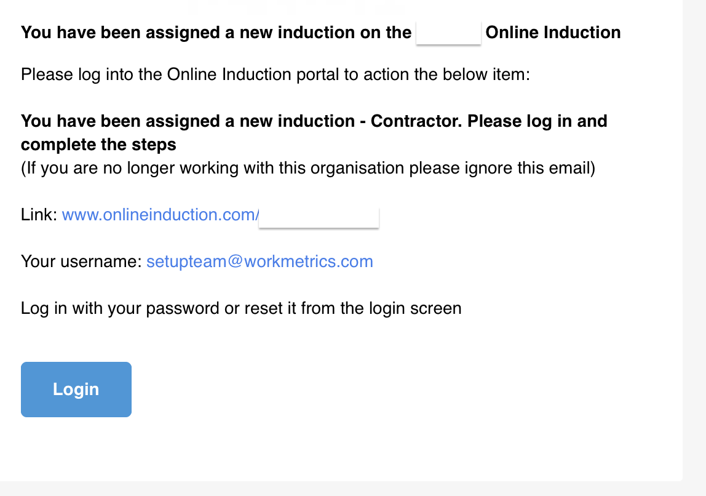This screenshot has width=706, height=496.
Task: Click the setupteam@workmetrics.com email link
Action: (260, 262)
